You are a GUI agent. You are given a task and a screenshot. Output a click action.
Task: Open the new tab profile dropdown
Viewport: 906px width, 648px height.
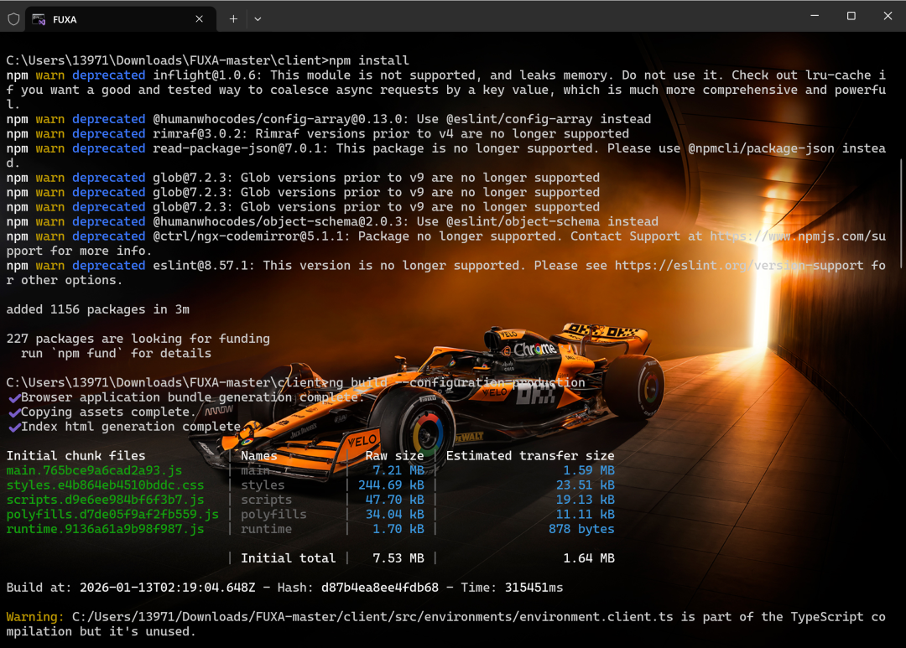[258, 19]
